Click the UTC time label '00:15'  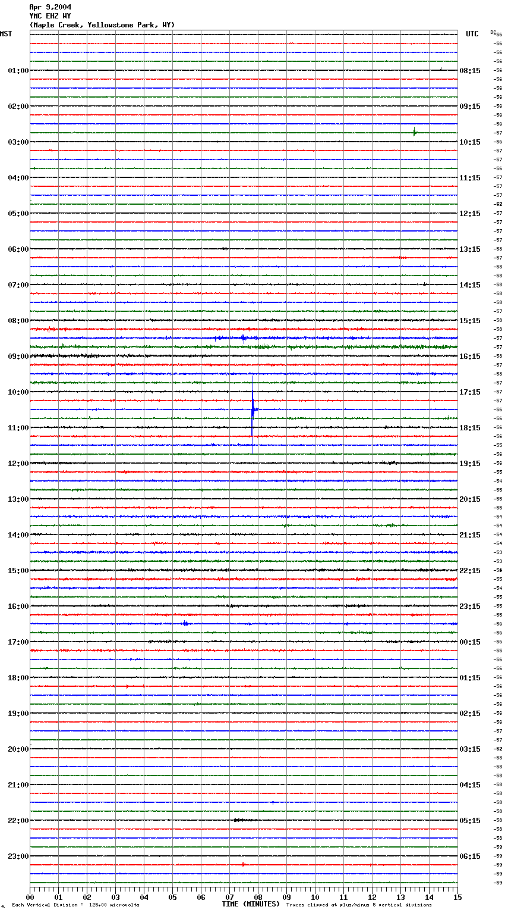(470, 642)
